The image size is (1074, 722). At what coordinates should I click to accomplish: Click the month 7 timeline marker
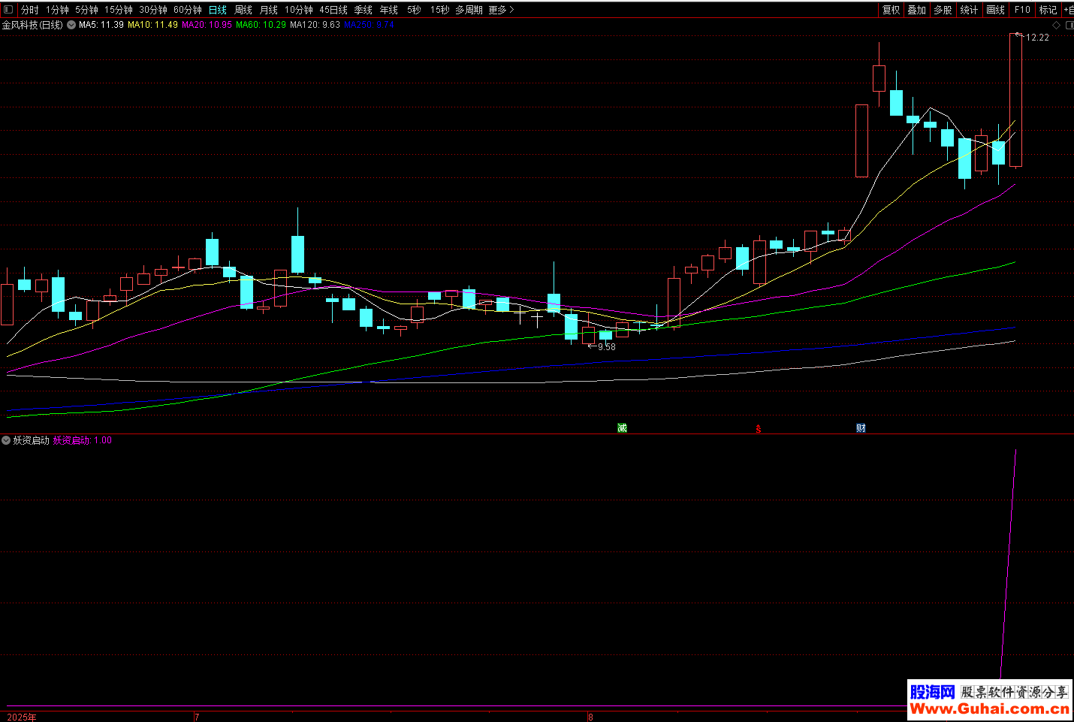(x=197, y=717)
